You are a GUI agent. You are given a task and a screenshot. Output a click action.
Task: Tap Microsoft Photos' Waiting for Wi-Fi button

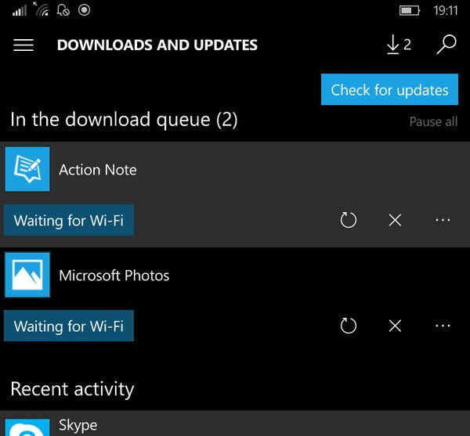point(69,326)
